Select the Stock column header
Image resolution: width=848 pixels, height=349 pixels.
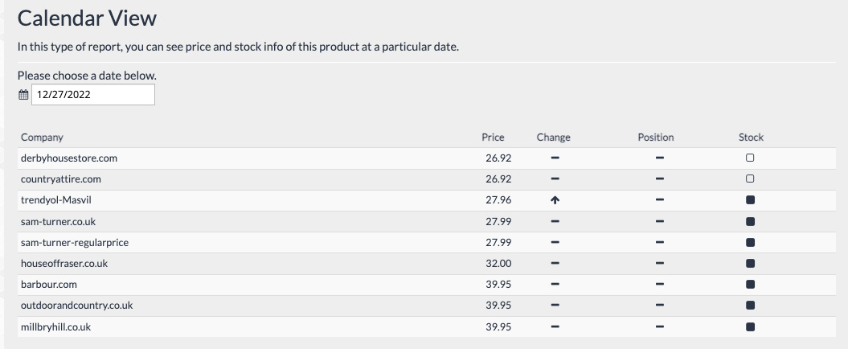tap(751, 138)
